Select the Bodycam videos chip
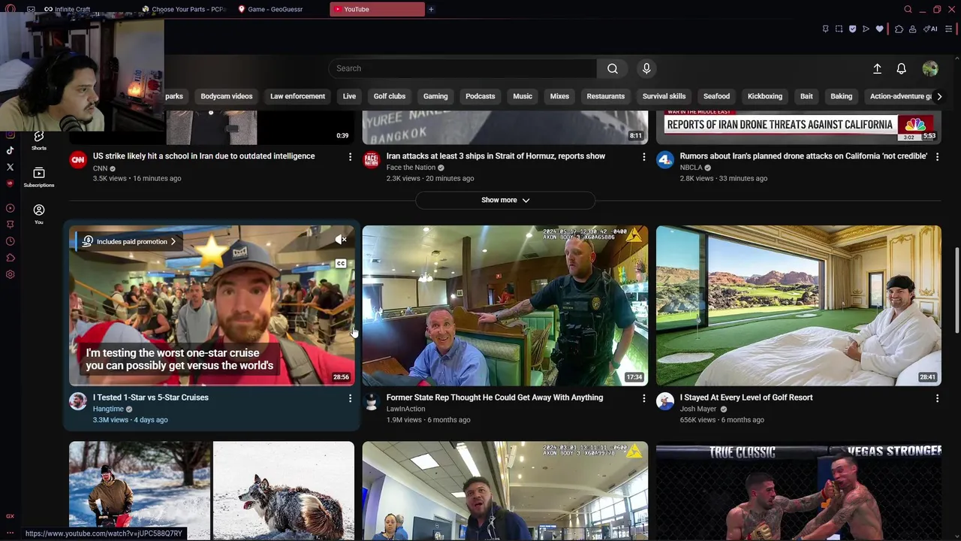 coord(227,96)
